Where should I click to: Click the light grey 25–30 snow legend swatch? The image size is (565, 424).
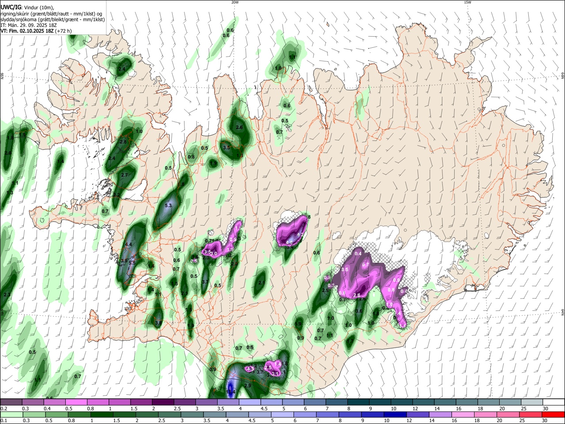[532, 402]
